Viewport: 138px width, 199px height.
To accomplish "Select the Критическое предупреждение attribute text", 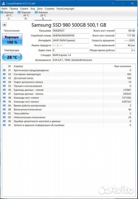I will tap(31, 70).
